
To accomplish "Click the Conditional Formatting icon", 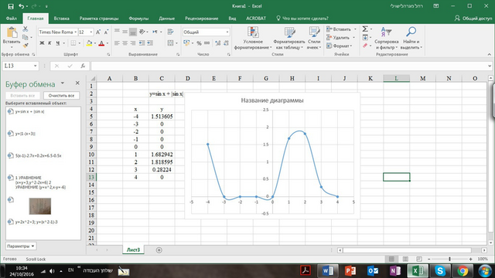I will (253, 32).
